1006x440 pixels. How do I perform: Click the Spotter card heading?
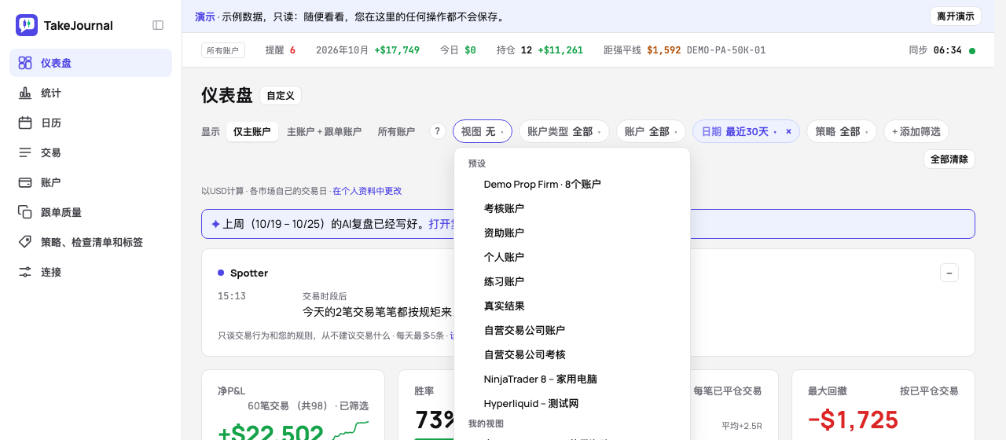click(x=249, y=273)
